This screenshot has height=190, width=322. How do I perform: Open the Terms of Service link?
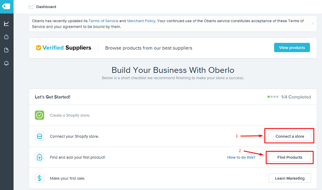[103, 21]
